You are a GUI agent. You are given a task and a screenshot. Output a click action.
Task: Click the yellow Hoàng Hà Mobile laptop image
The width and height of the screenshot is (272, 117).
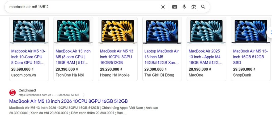pos(118,31)
